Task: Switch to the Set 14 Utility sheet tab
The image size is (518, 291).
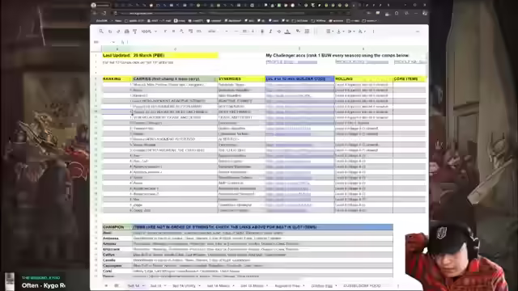Action: pos(186,285)
